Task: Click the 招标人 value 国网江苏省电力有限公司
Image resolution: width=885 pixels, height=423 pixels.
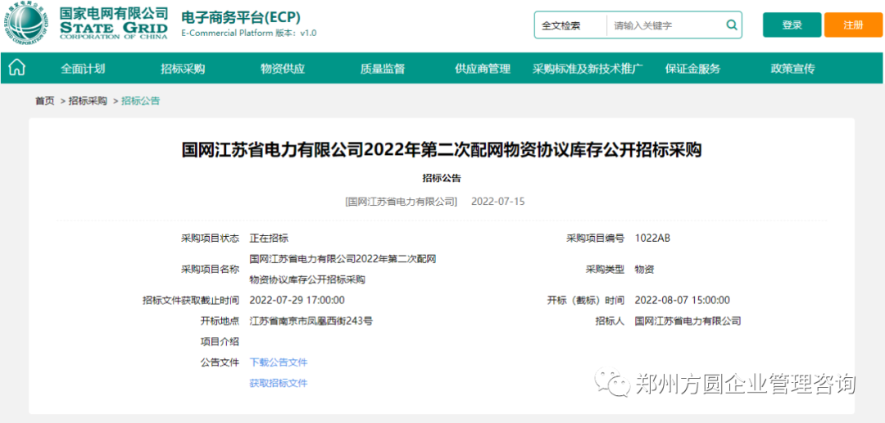Action: (x=688, y=321)
